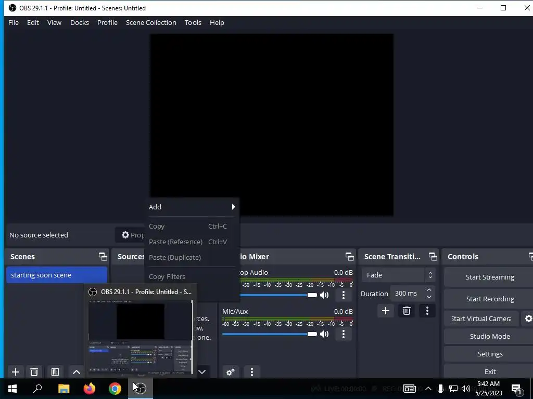Pop out the Scene Transitions dock

pyautogui.click(x=433, y=257)
